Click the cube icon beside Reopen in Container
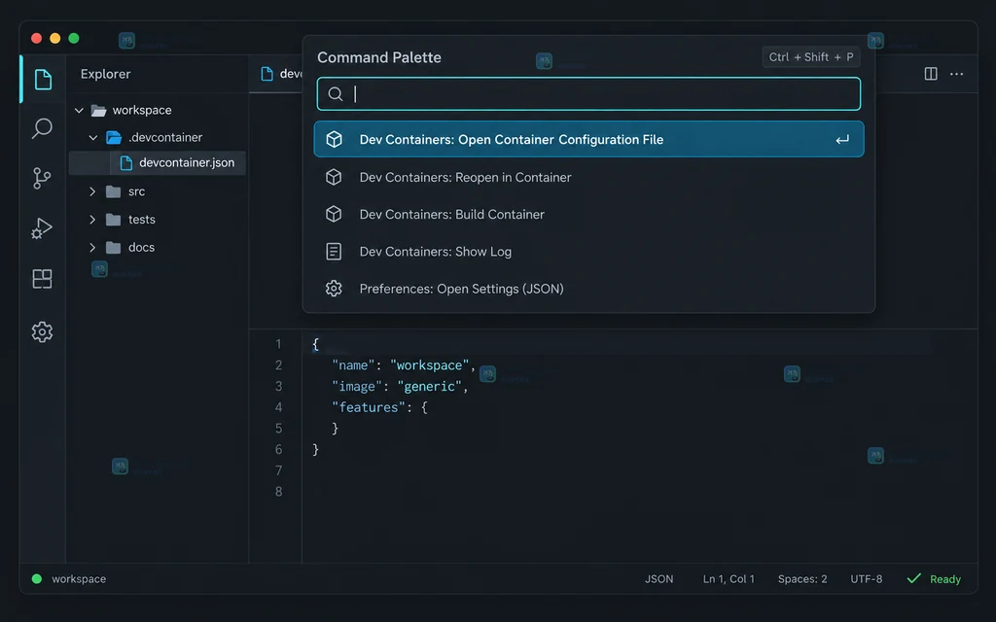This screenshot has width=996, height=622. pos(335,177)
